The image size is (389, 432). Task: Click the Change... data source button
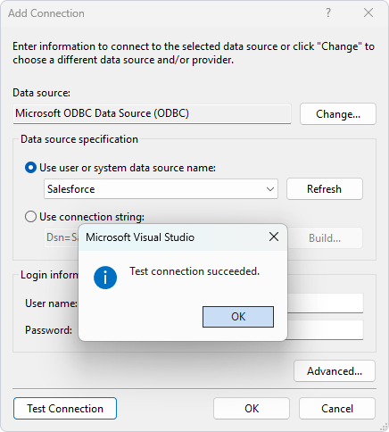point(338,114)
